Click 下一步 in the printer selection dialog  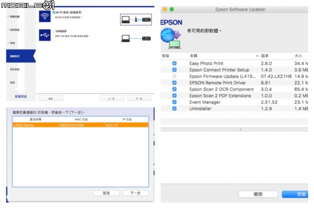(x=135, y=193)
